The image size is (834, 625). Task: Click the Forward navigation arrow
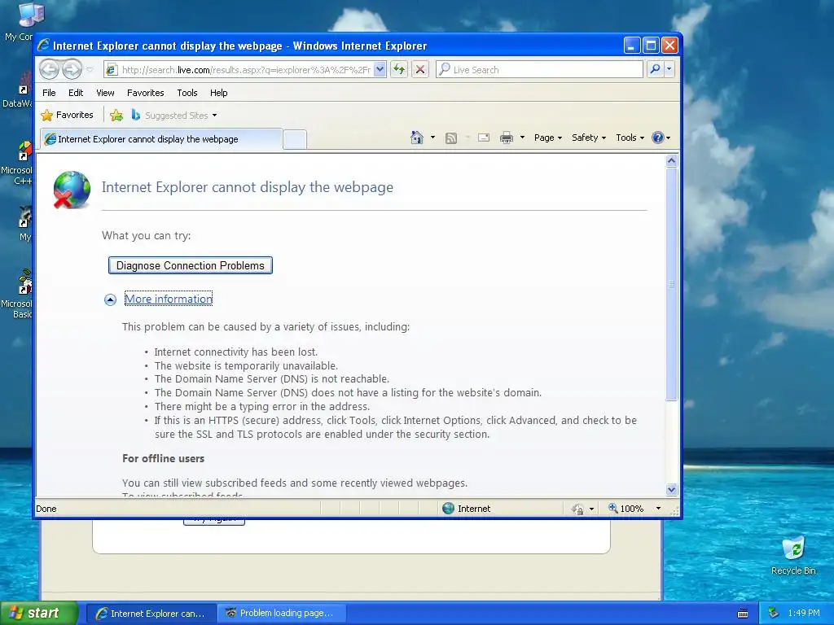tap(72, 69)
